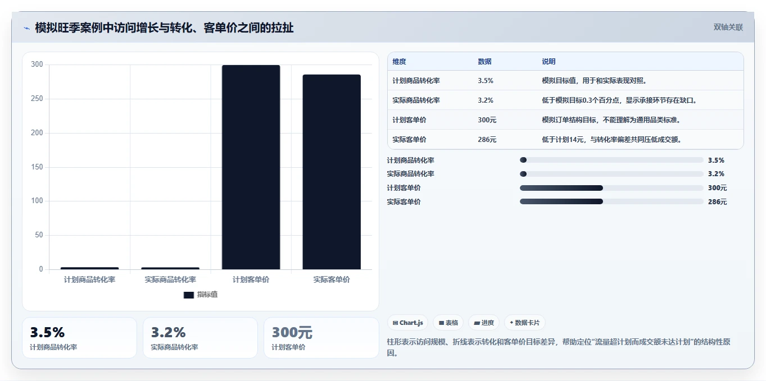
Task: Click description starting 低于计划14元
Action: (x=612, y=140)
